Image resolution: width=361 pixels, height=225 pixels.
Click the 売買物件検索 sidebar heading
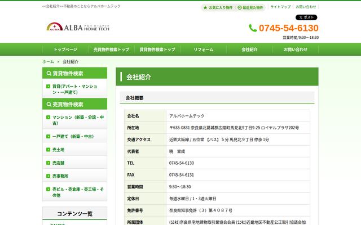[x=75, y=104]
